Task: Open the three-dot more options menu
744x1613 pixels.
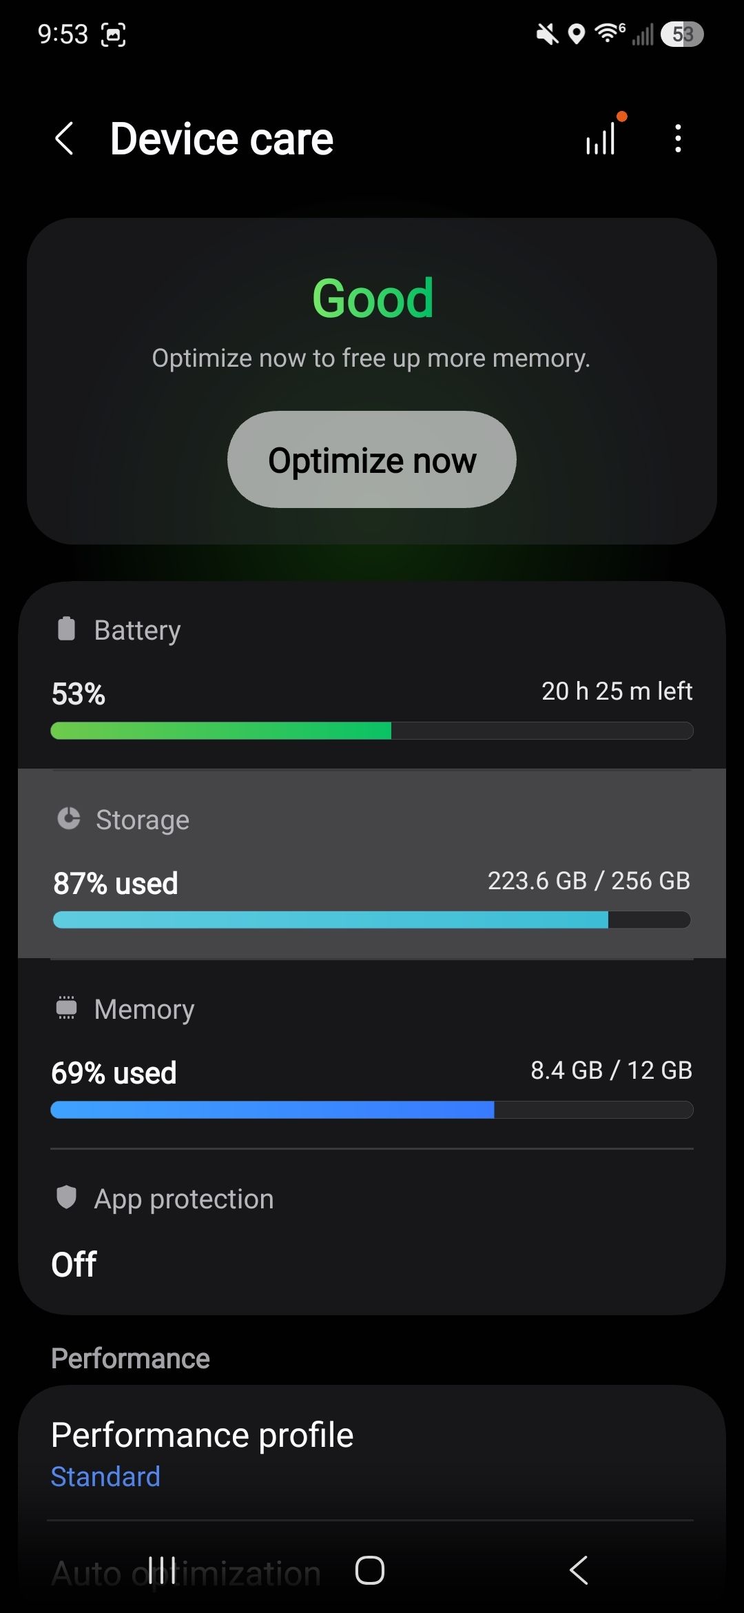Action: tap(679, 139)
